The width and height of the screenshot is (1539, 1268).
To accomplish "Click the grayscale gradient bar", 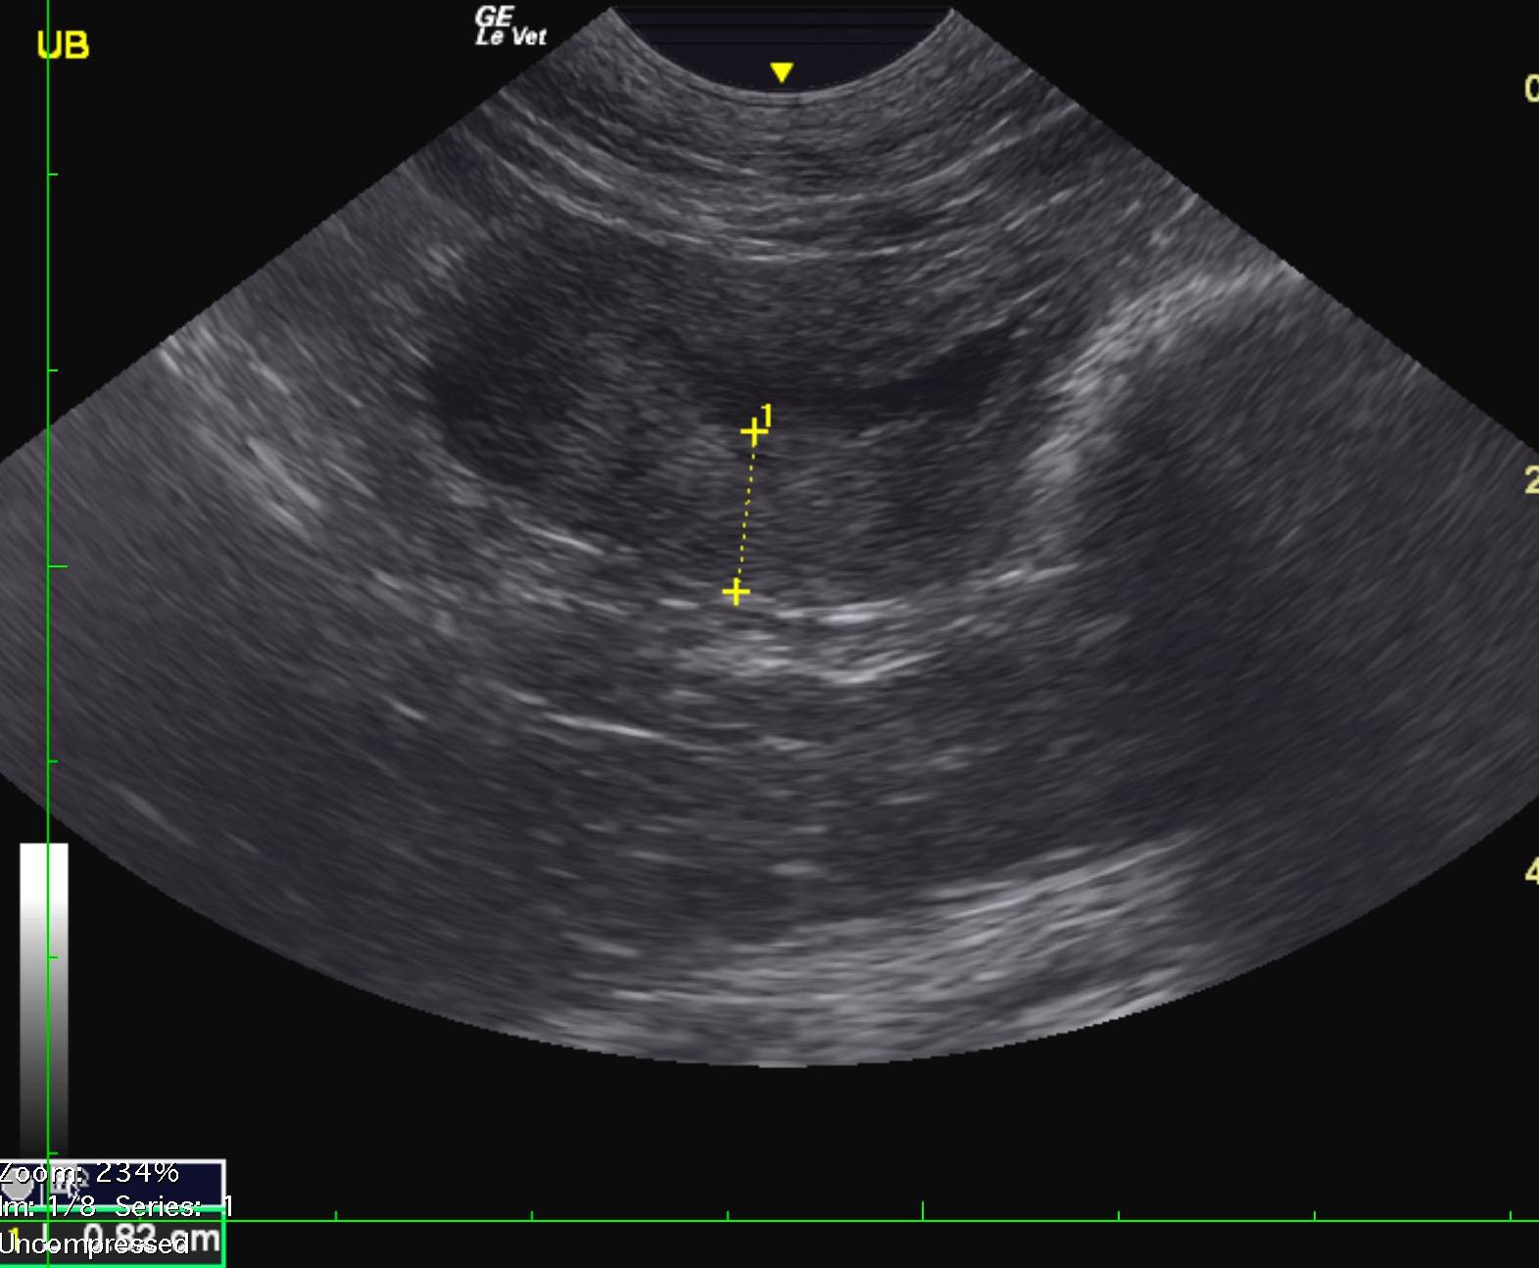I will coord(44,990).
